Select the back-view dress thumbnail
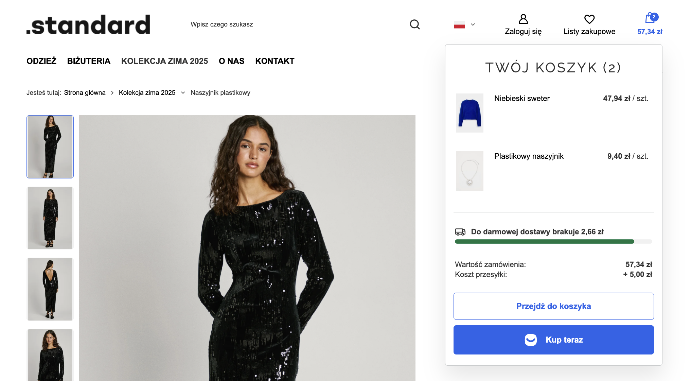The image size is (691, 381). [50, 289]
